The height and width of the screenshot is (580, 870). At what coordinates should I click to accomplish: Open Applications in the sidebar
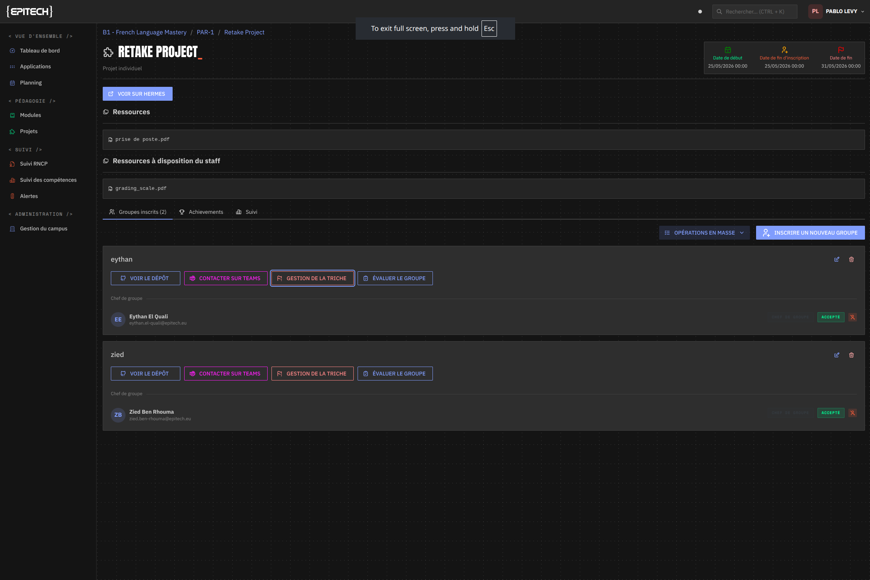(35, 66)
